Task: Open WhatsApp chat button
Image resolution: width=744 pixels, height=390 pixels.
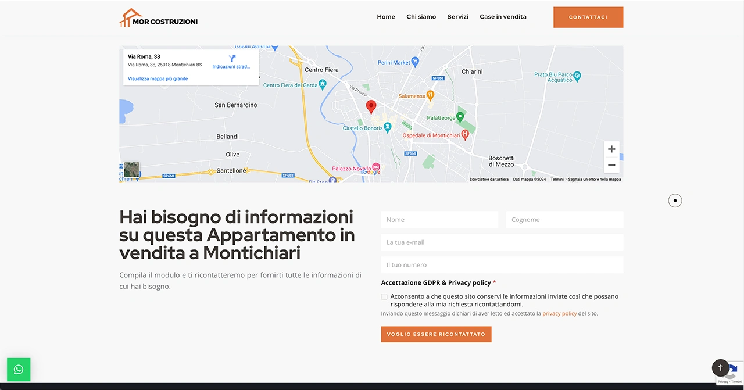Action: point(19,369)
